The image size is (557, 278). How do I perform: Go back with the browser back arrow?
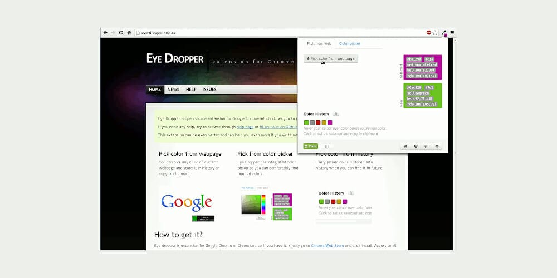(x=105, y=33)
